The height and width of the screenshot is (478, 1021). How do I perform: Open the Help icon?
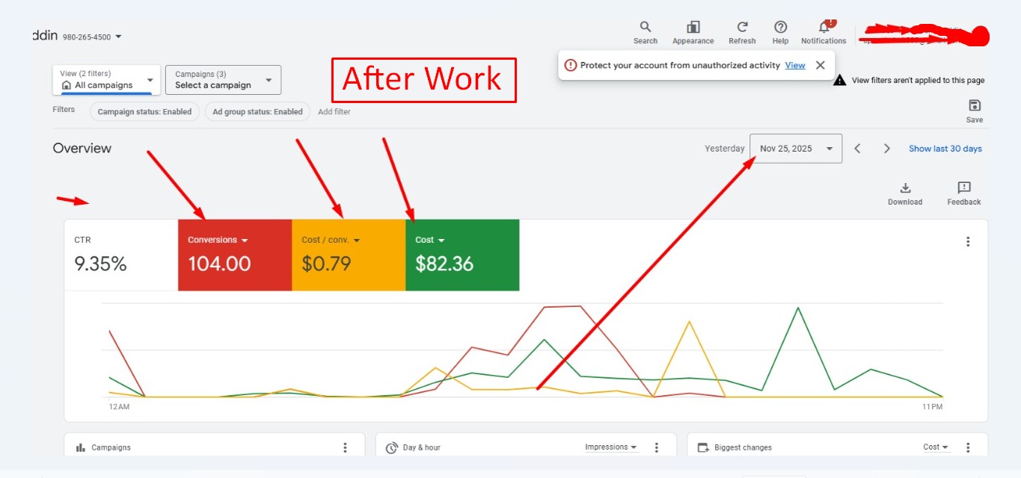pyautogui.click(x=780, y=28)
